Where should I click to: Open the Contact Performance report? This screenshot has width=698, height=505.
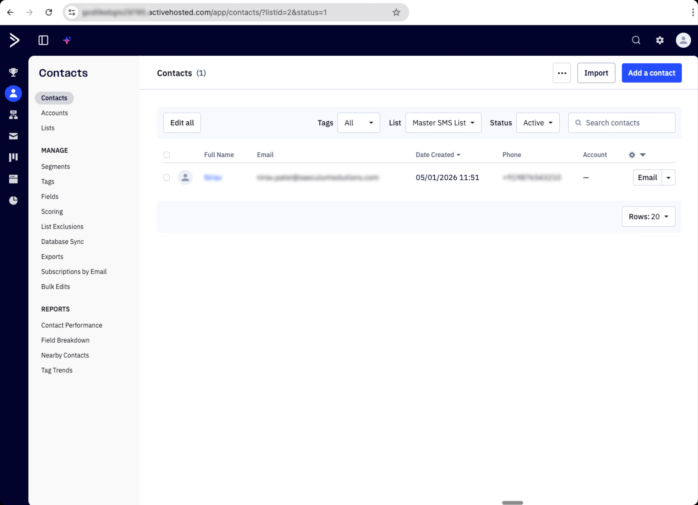72,325
